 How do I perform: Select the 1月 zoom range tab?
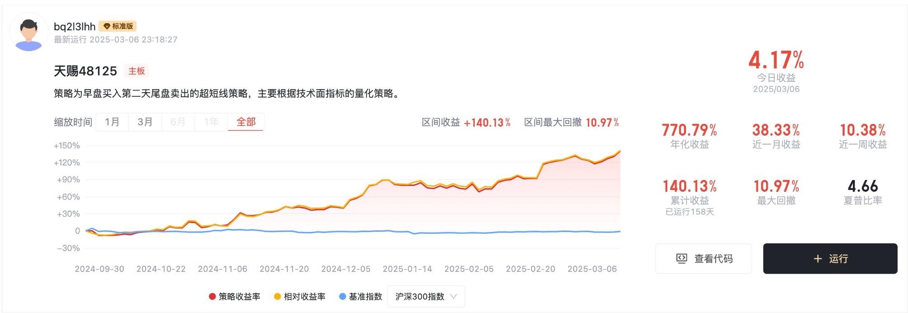[x=112, y=122]
